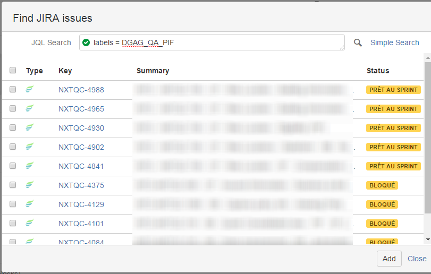Click the issue type icon for NXTQC-4902
The height and width of the screenshot is (274, 431).
tap(30, 147)
